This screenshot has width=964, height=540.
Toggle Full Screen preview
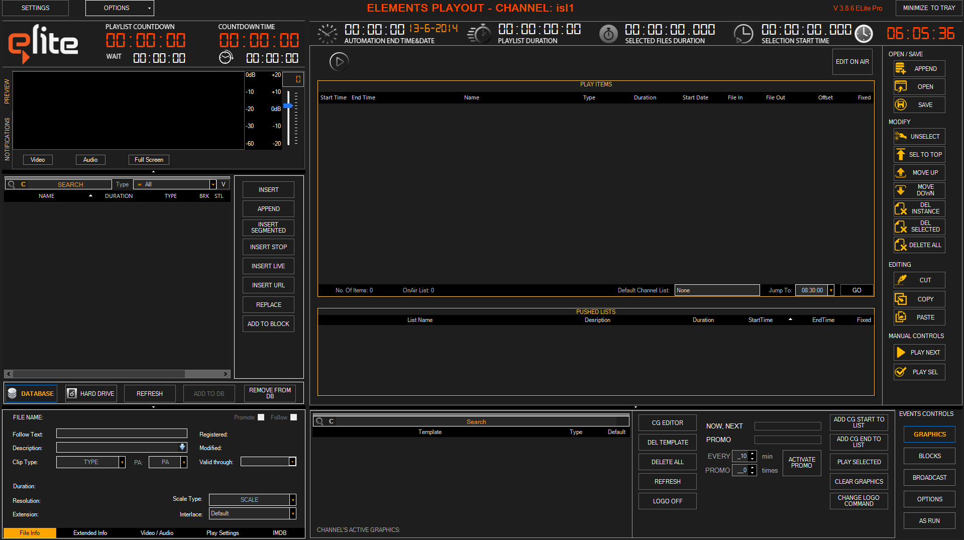coord(149,160)
